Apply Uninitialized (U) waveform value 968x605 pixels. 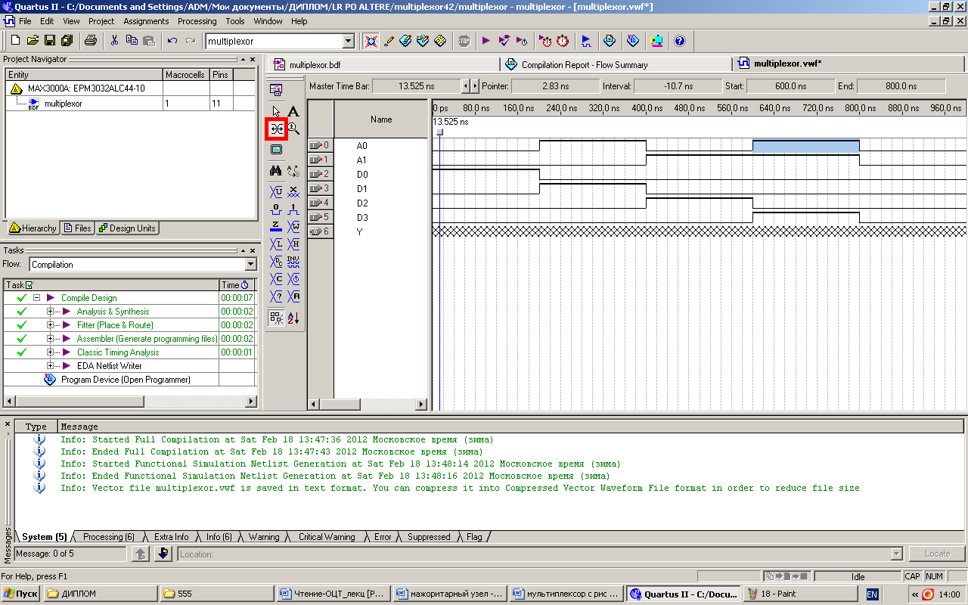[x=276, y=191]
